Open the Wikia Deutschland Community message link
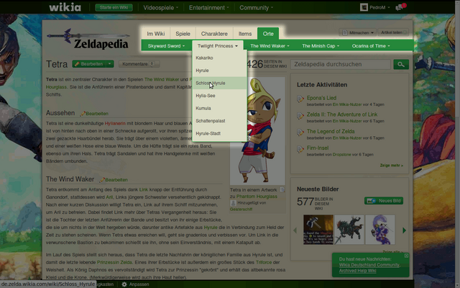 coord(369,265)
